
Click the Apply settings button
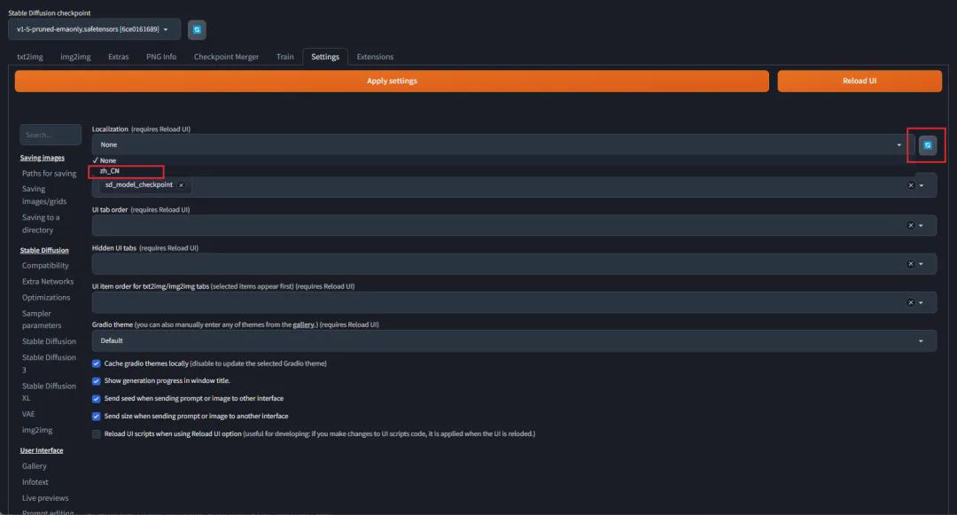click(392, 81)
